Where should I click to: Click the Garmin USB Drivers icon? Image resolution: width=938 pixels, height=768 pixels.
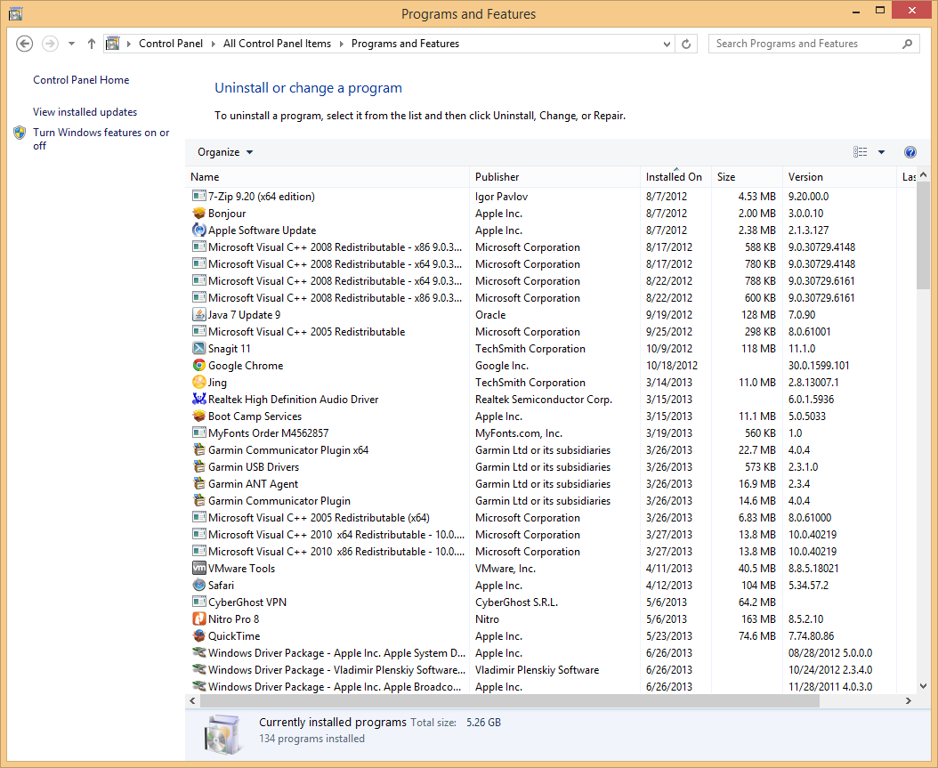pyautogui.click(x=198, y=466)
